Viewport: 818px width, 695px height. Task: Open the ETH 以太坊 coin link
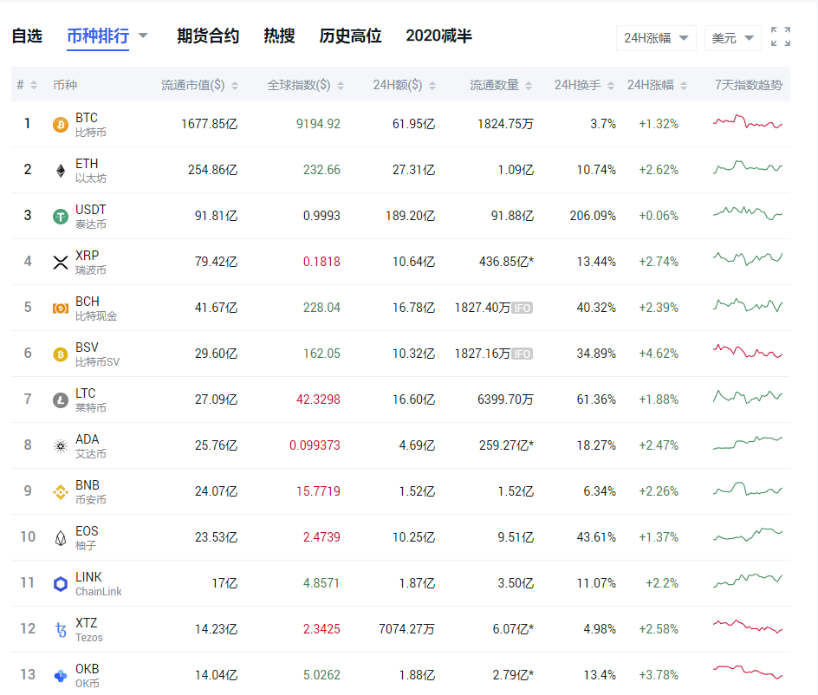90,171
